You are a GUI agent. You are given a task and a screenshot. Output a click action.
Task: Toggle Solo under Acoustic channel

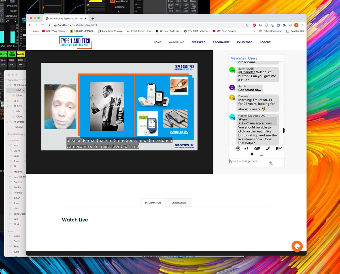(x=21, y=60)
